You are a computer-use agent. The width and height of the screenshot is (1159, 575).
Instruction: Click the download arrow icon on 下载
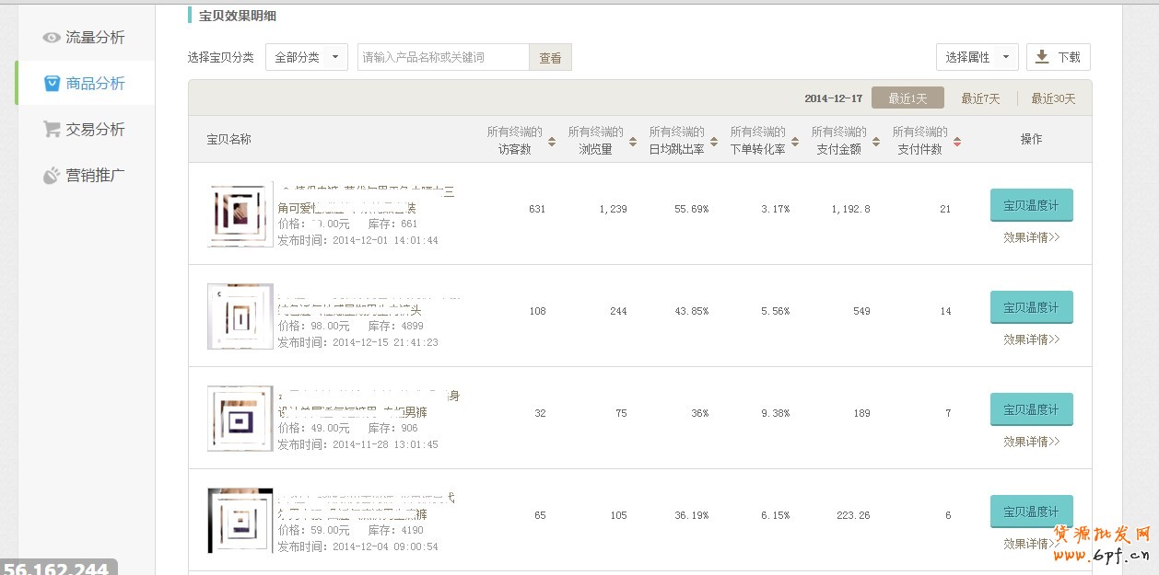1042,57
